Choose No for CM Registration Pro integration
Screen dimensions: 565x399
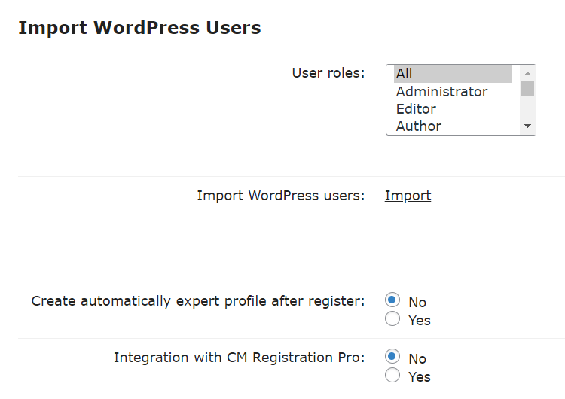(392, 357)
